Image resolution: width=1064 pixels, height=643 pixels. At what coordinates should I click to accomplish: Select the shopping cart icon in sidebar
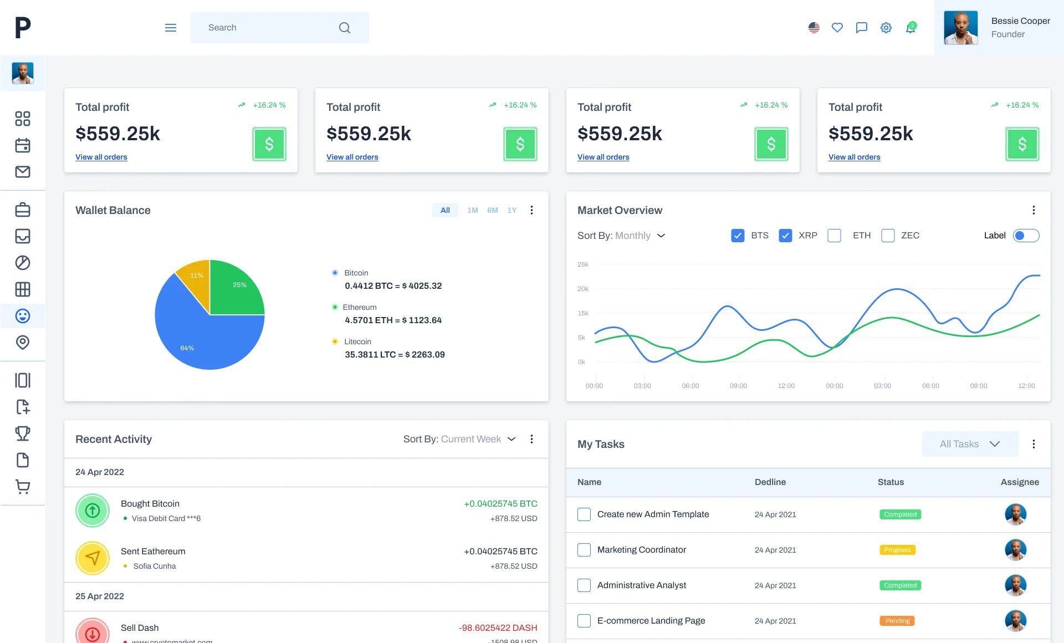[x=22, y=487]
